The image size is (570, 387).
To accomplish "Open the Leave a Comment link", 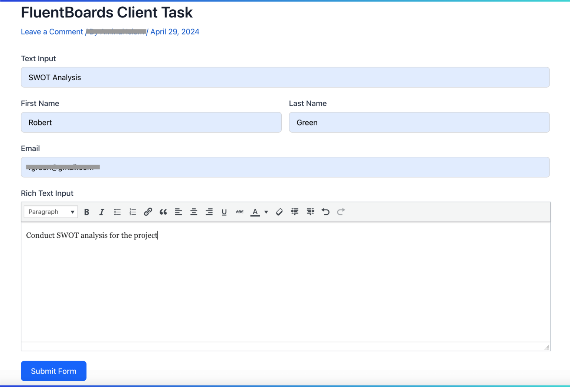I will point(52,32).
